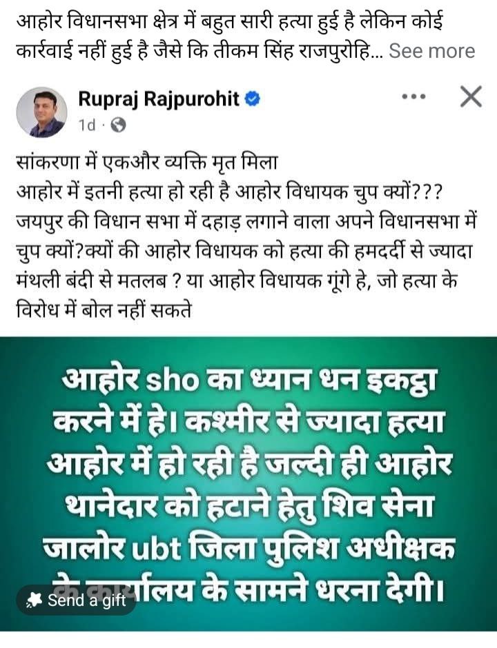
Task: Open the green background text image
Action: tap(248, 483)
